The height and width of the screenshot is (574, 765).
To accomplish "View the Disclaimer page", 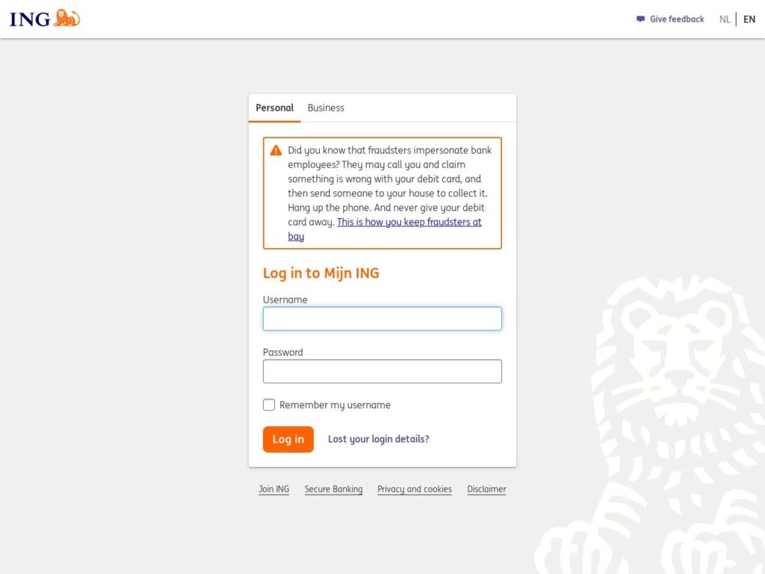I will tap(486, 489).
